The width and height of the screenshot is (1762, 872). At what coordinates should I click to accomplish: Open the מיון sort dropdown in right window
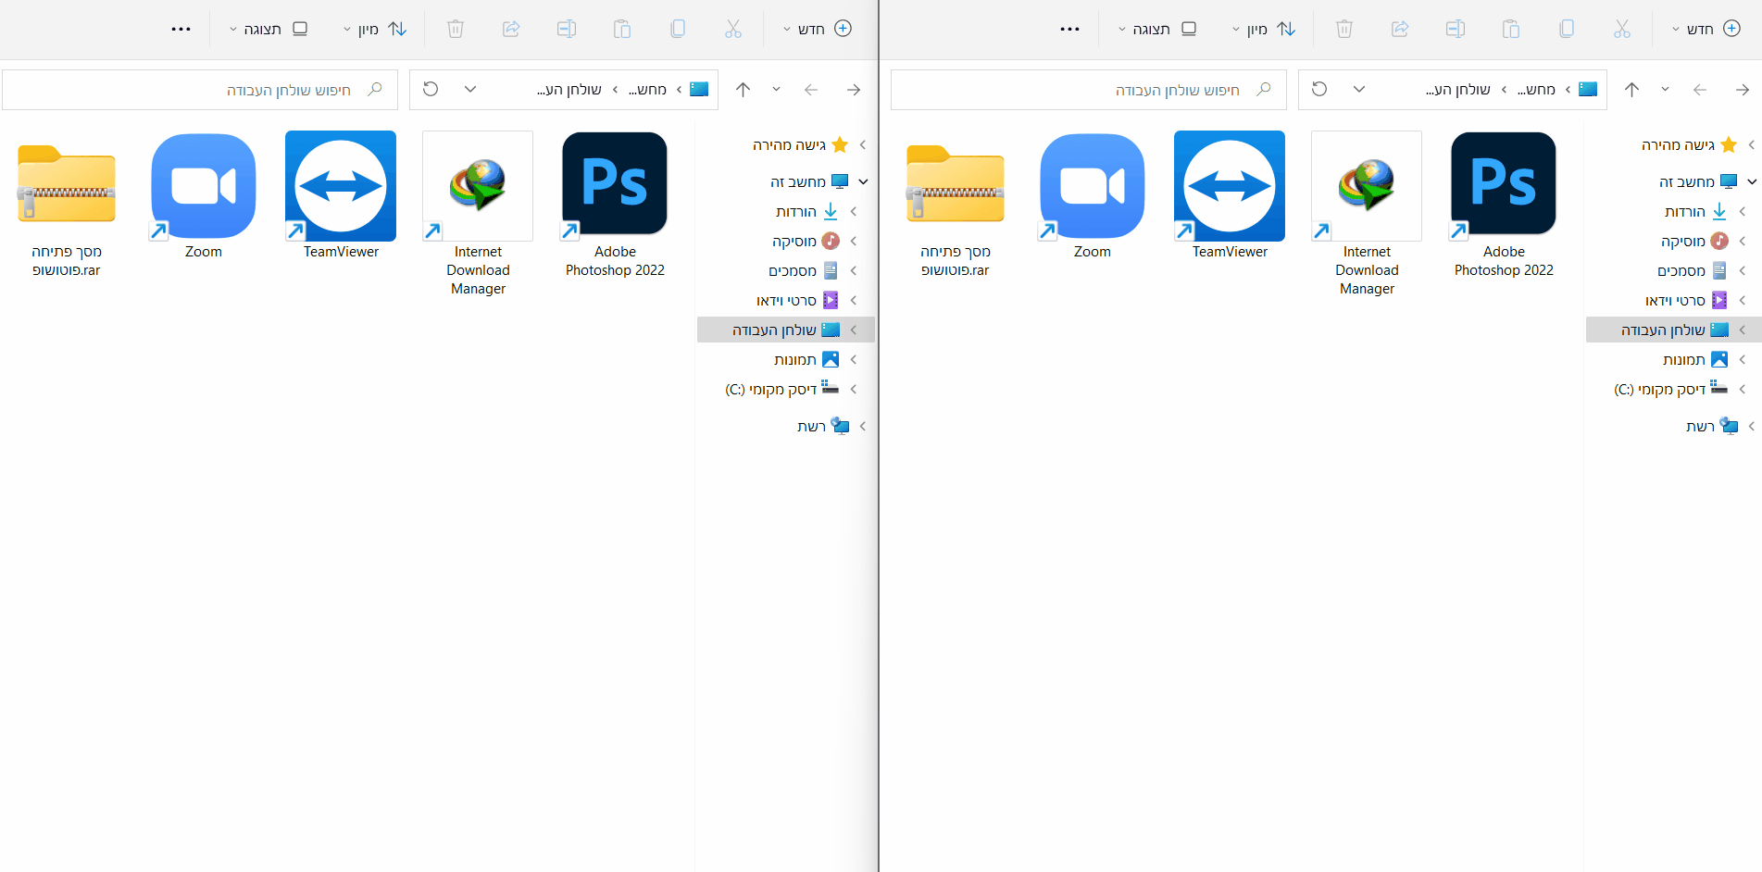tap(1263, 29)
